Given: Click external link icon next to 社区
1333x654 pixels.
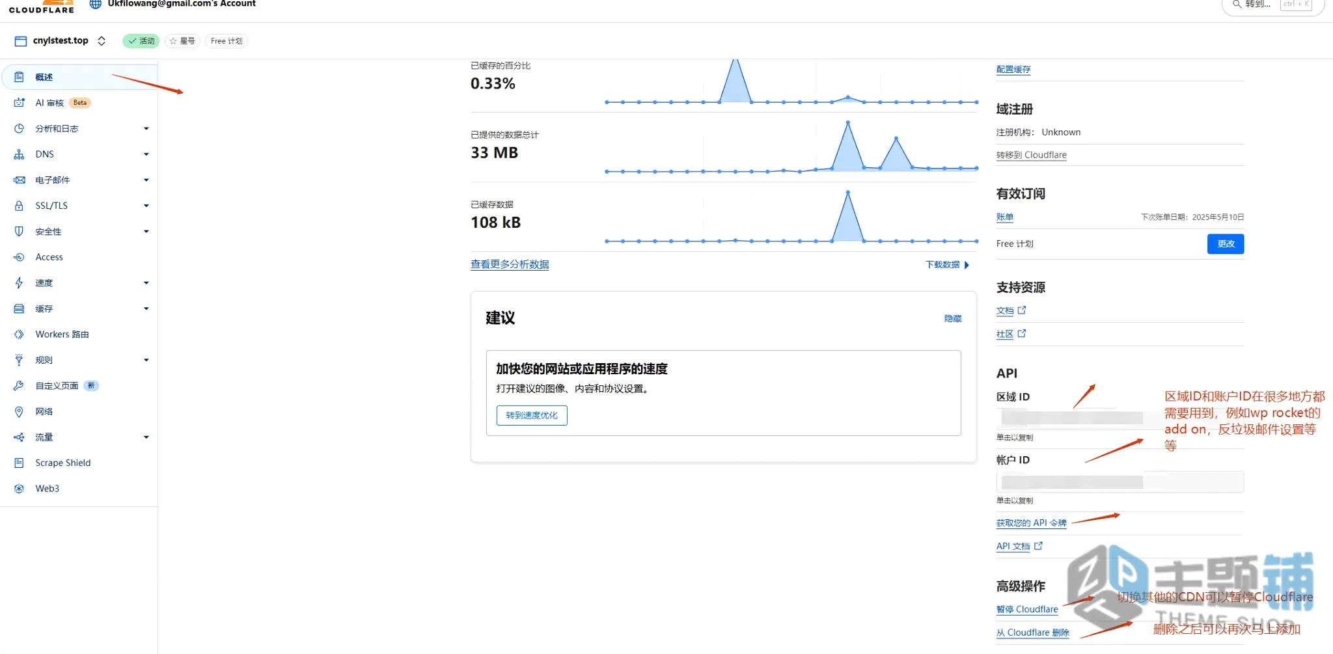Looking at the screenshot, I should [x=1022, y=333].
